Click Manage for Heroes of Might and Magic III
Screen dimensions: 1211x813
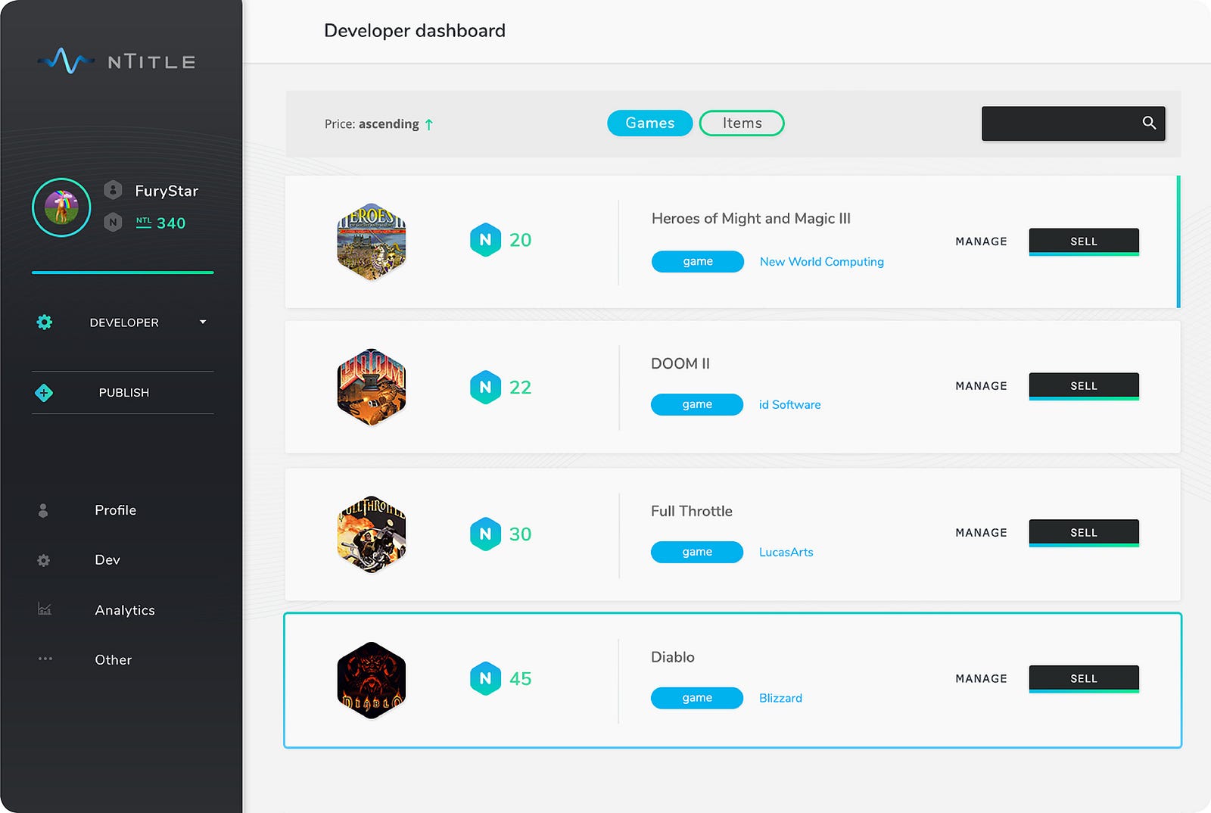click(981, 241)
